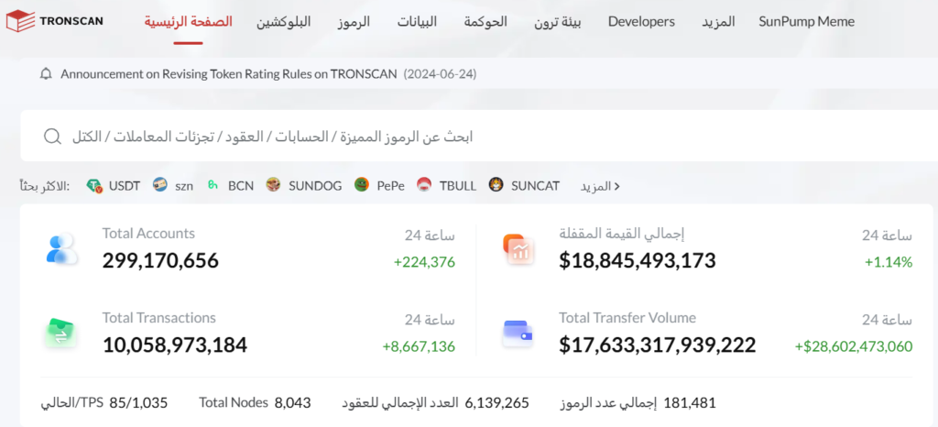
Task: Focus the token and account search field
Action: pos(478,137)
